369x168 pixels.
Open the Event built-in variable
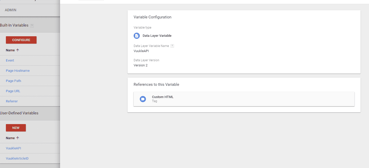10,61
